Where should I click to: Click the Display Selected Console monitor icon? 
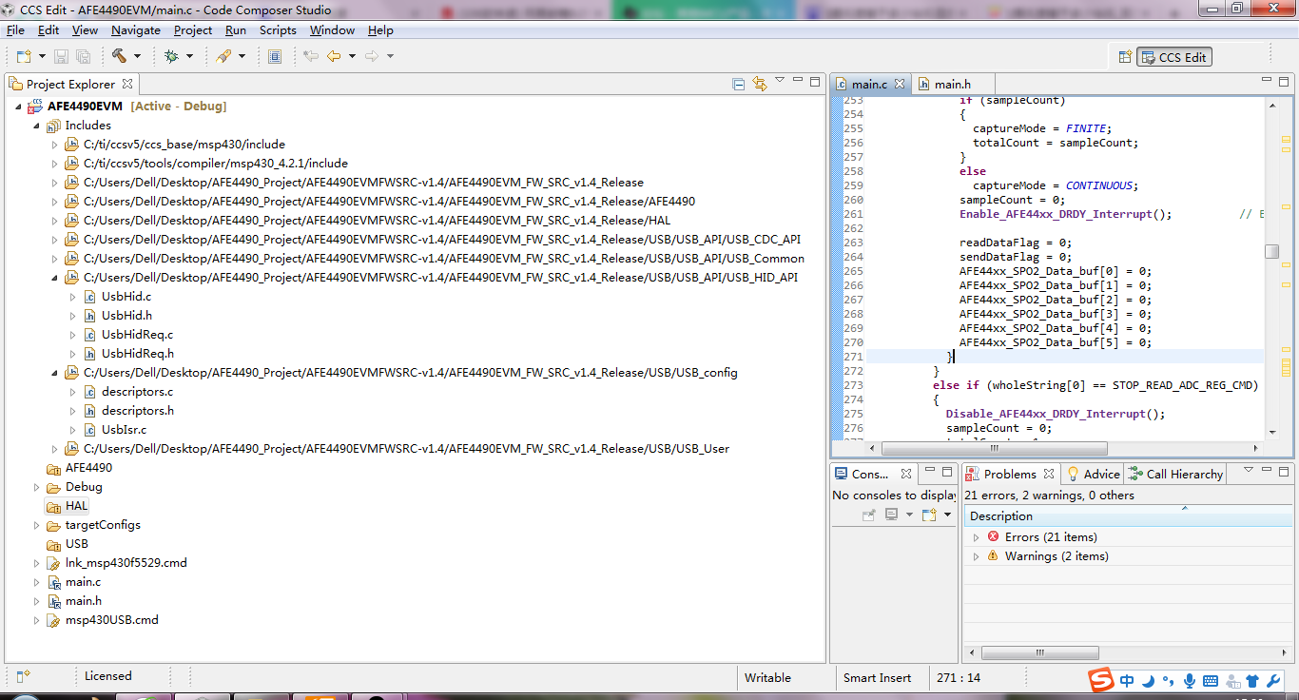coord(892,515)
